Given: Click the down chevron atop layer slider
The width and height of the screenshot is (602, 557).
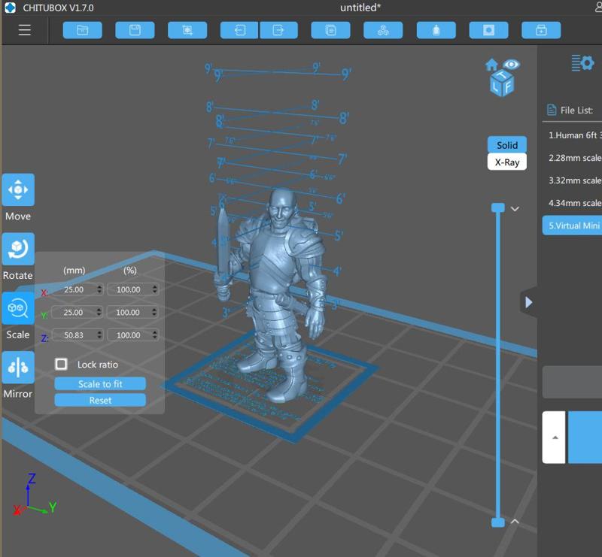Looking at the screenshot, I should pyautogui.click(x=515, y=209).
